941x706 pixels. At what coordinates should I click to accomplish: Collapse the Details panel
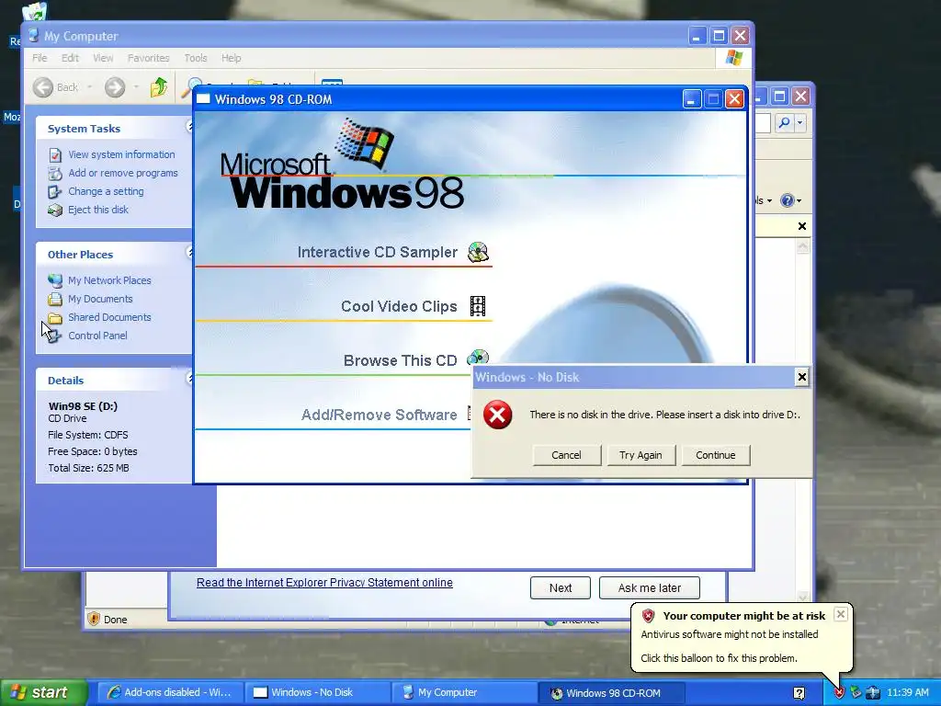[x=189, y=379]
